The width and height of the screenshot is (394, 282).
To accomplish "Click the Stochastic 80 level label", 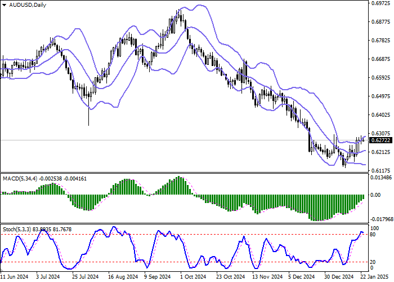I will pos(372,234).
